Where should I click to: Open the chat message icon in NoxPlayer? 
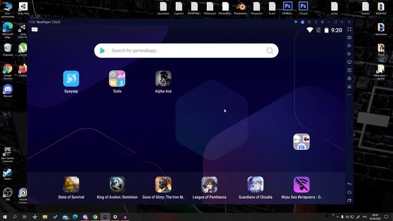point(34,29)
